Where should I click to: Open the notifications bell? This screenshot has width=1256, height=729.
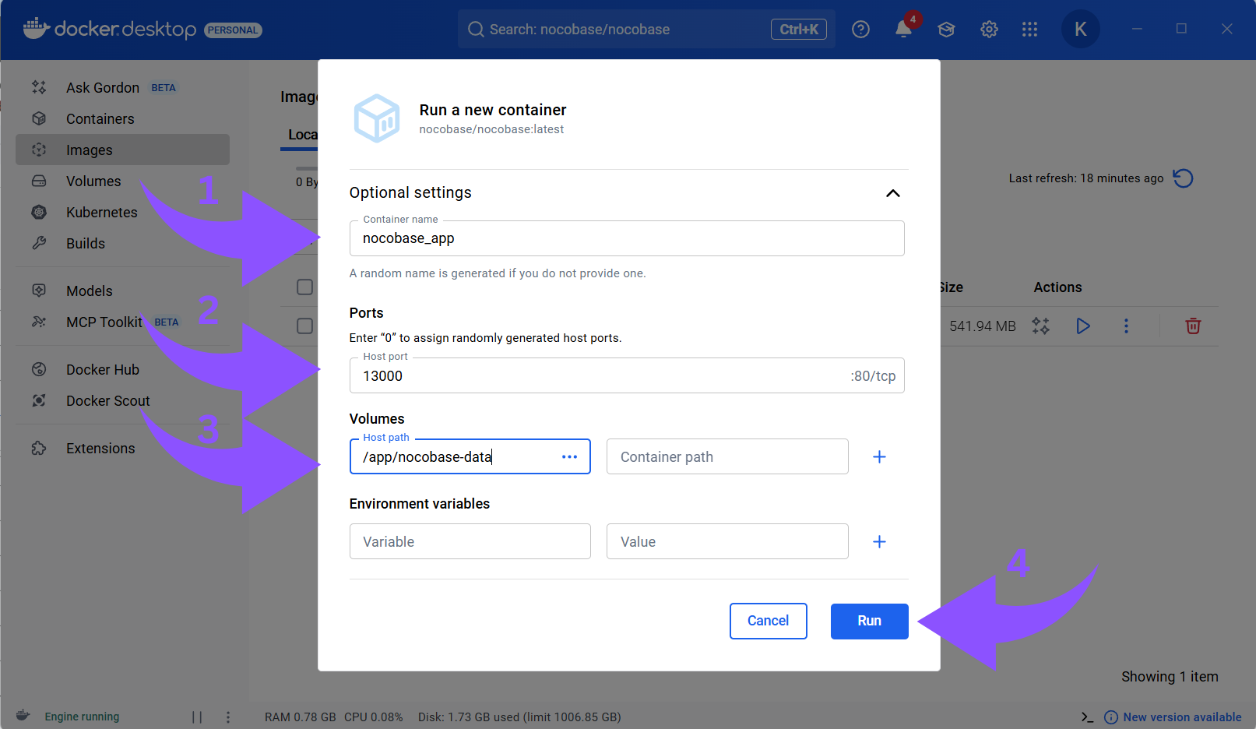click(903, 30)
